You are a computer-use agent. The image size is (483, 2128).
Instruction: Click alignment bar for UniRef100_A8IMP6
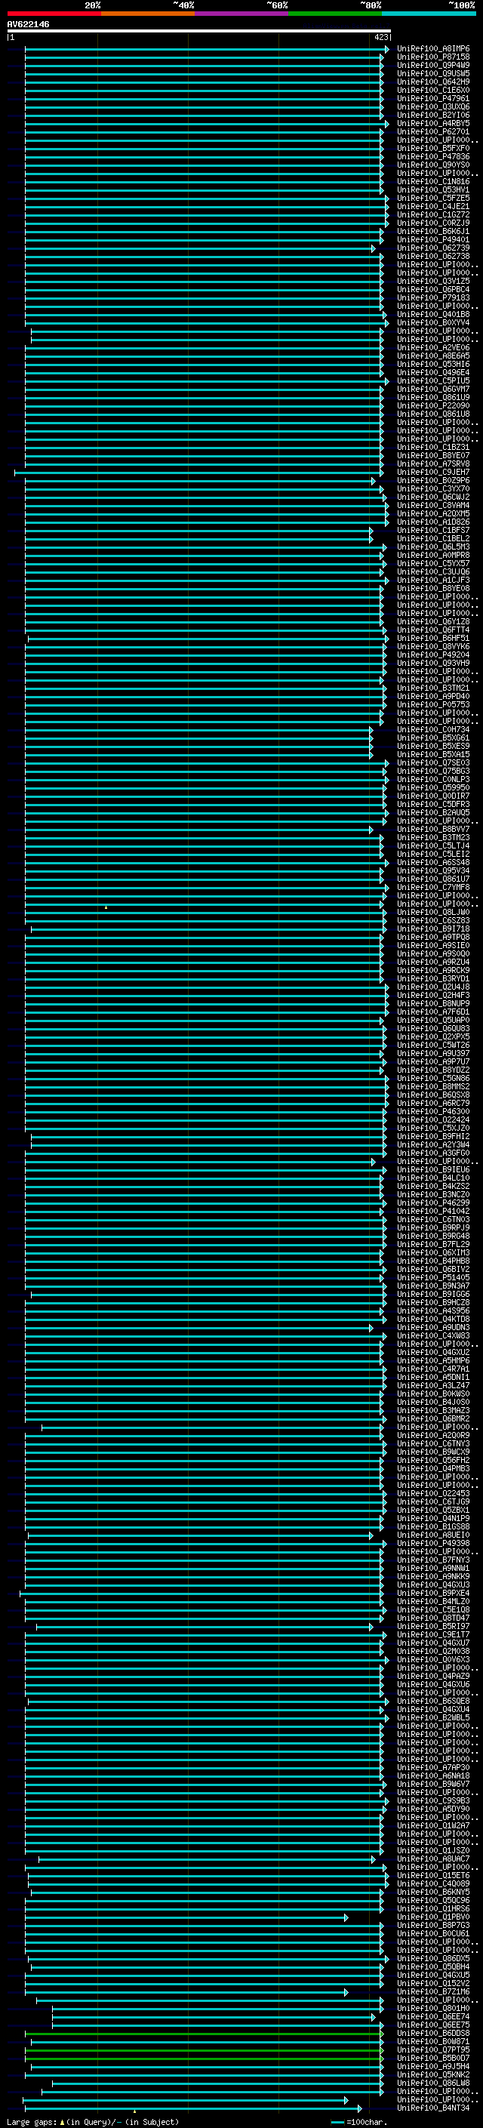207,49
